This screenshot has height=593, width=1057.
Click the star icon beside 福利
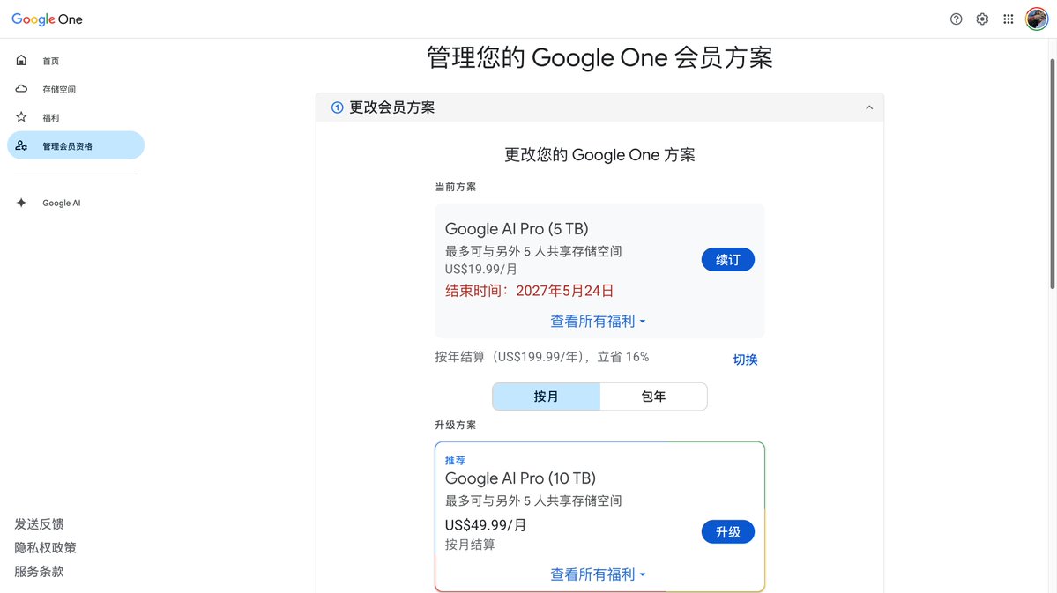point(21,116)
